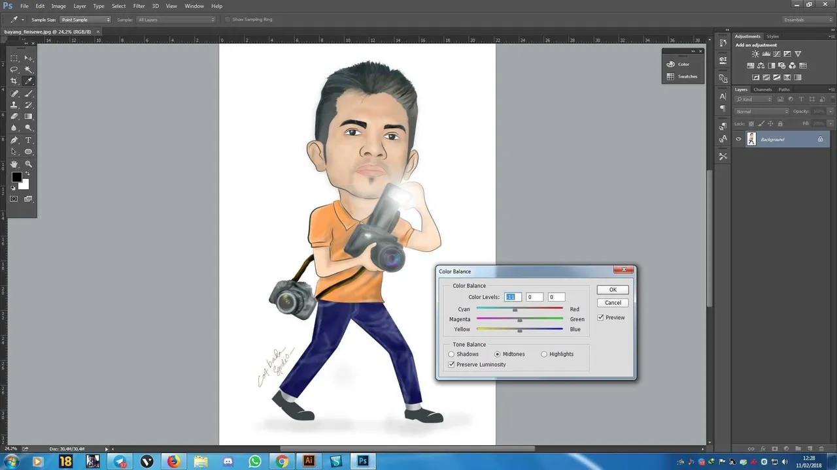Open the layer Opacity dropdown arrow
The image size is (837, 470).
830,112
